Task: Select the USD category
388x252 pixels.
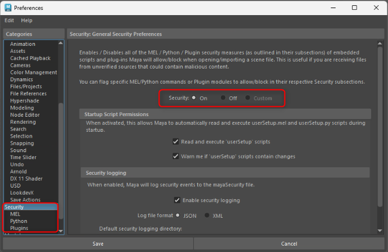Action: tap(15, 186)
